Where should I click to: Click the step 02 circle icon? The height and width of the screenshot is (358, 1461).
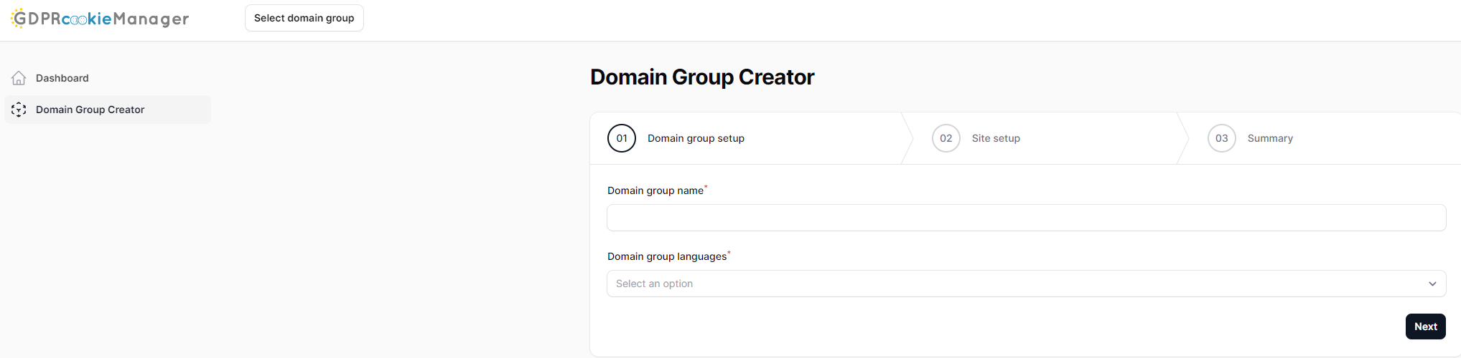(x=946, y=138)
